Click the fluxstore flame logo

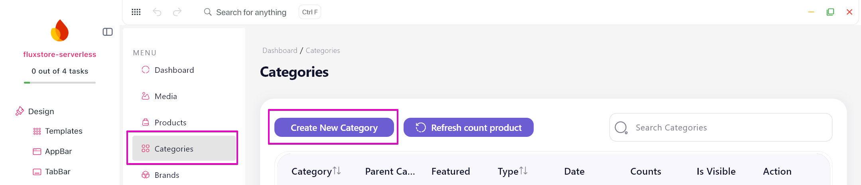(x=60, y=31)
